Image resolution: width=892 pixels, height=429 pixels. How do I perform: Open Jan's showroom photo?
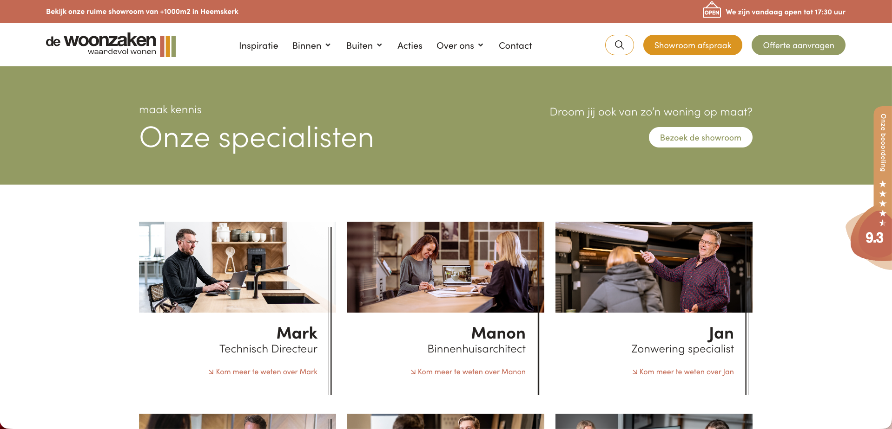[x=654, y=267]
